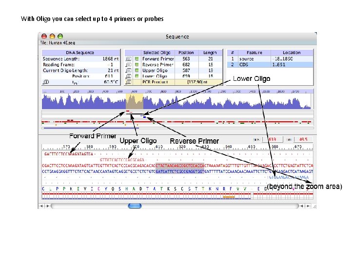
Task: Click the left arrow at scrollbar's left end
Action: 41,206
